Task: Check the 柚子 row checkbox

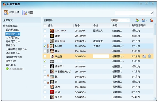Action: point(45,51)
